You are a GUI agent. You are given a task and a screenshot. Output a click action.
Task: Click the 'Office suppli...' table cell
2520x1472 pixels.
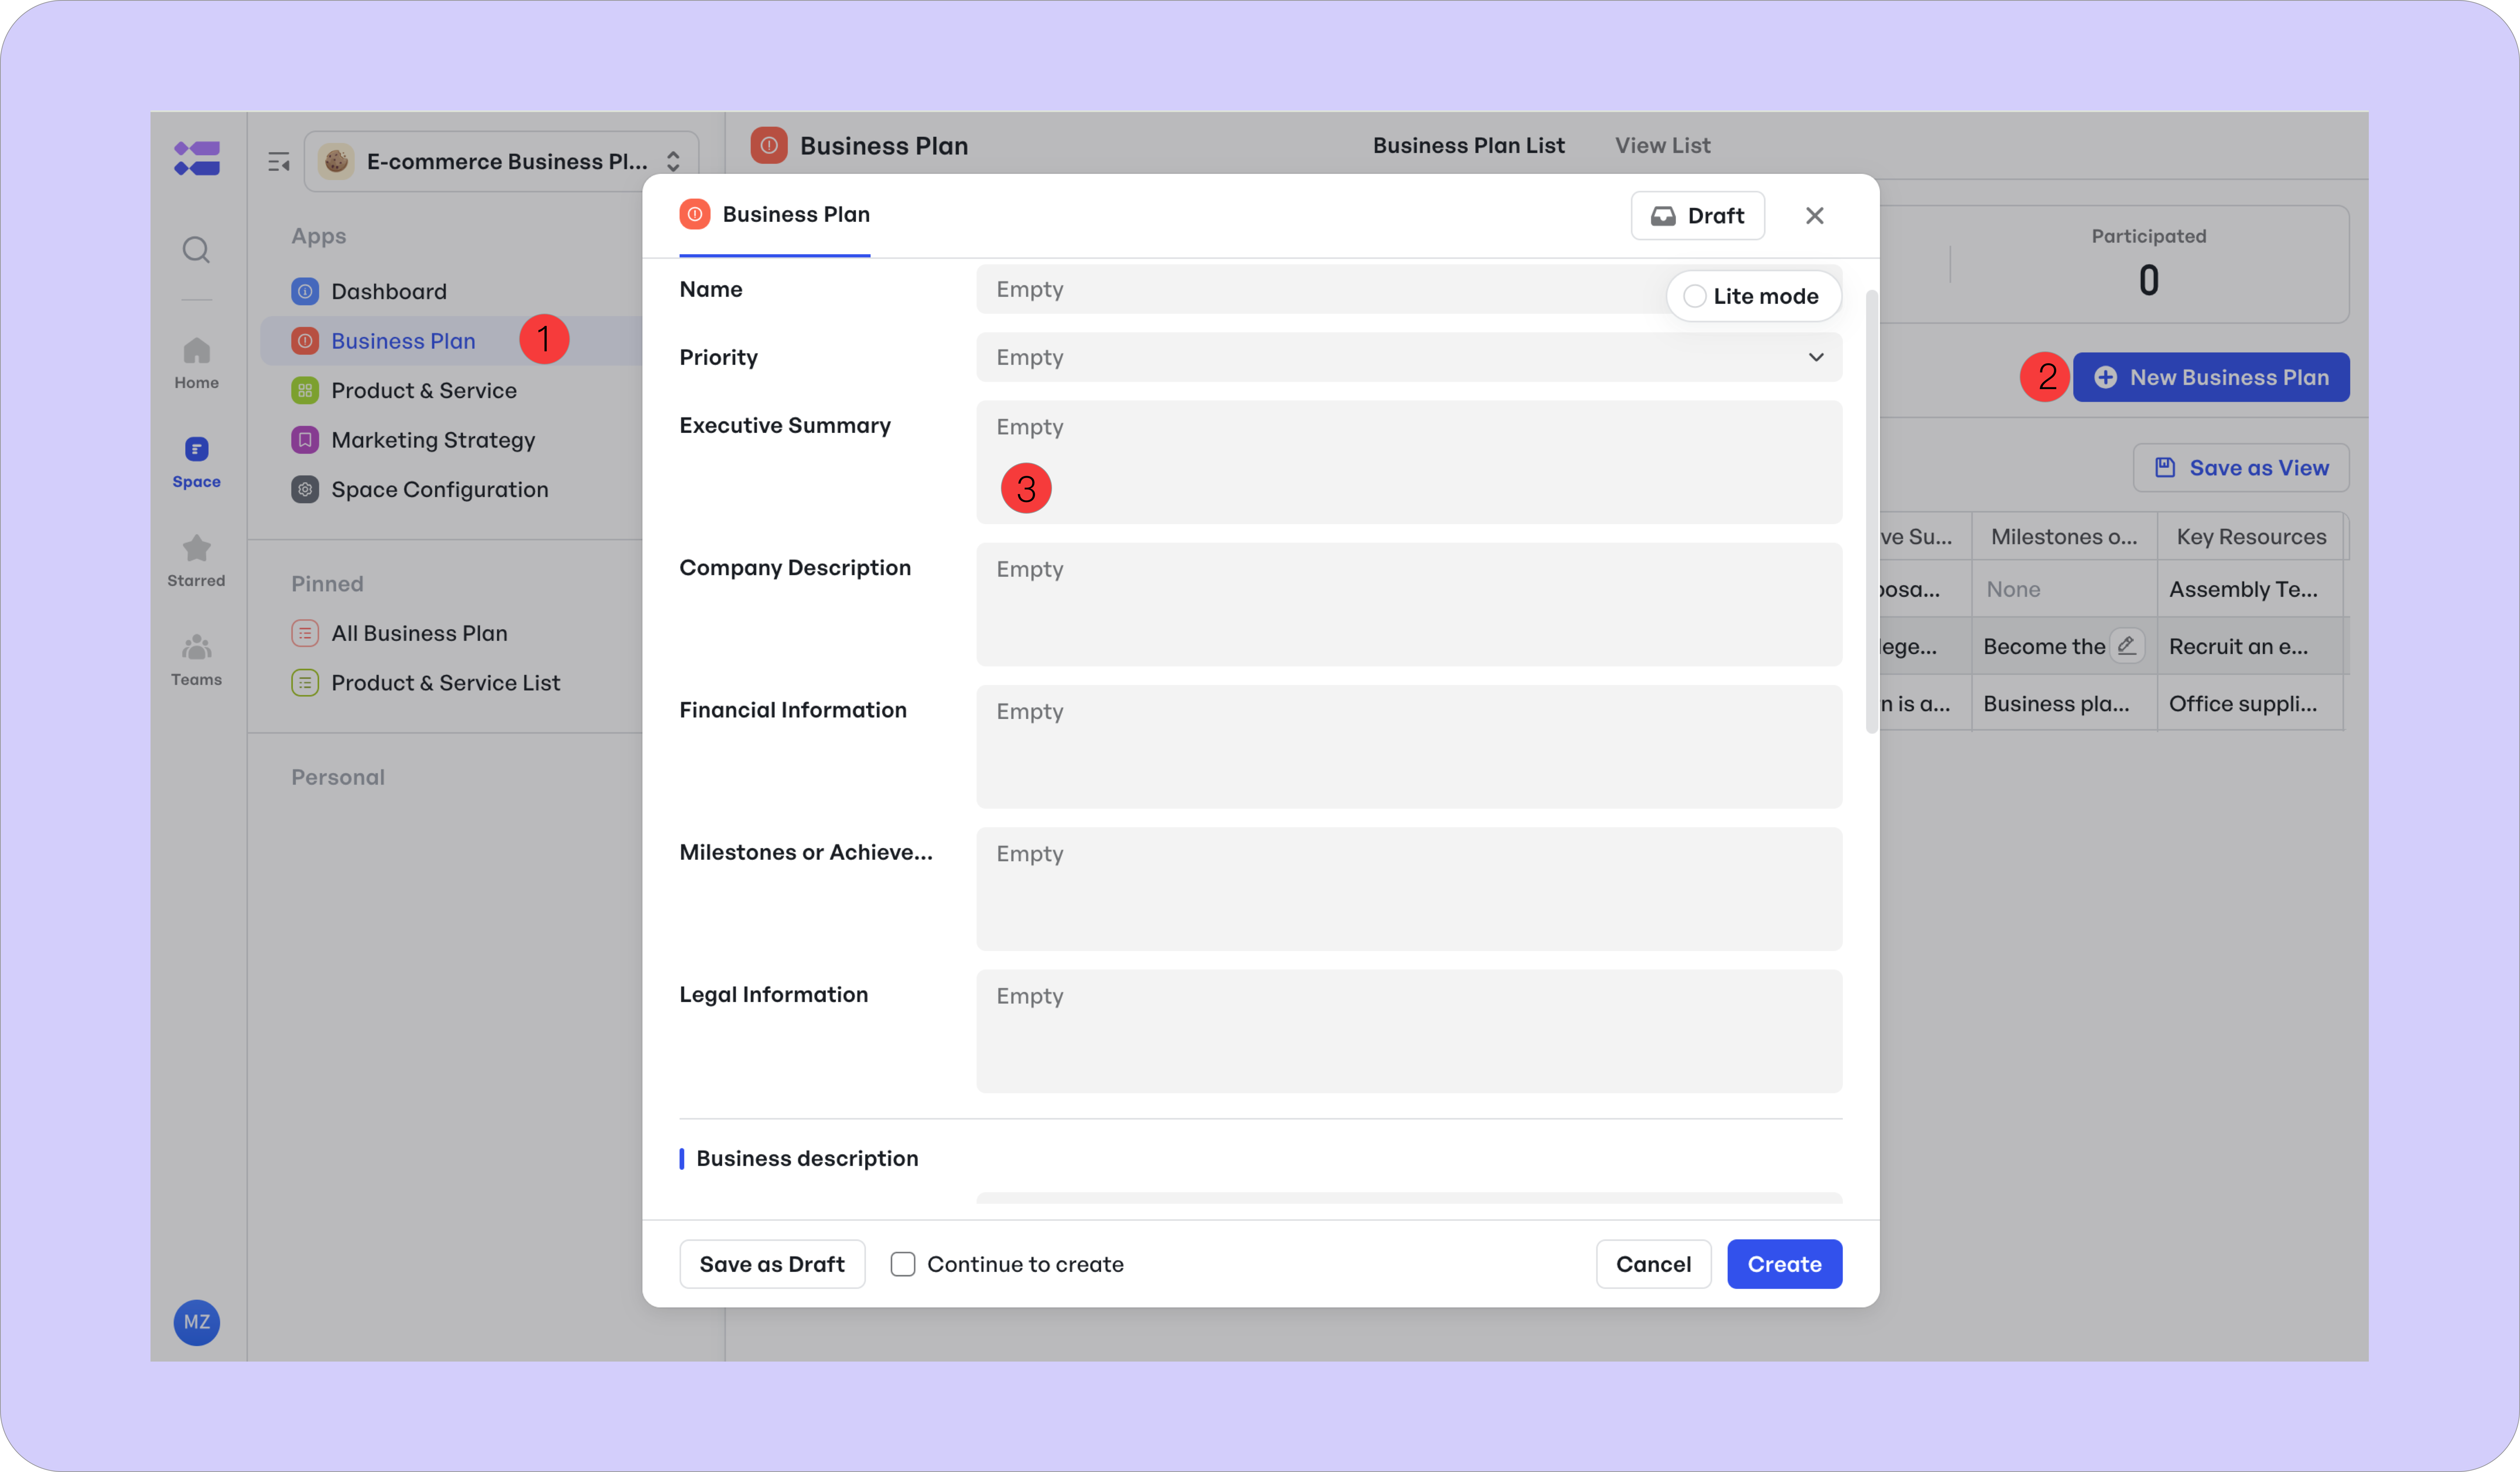(x=2250, y=703)
